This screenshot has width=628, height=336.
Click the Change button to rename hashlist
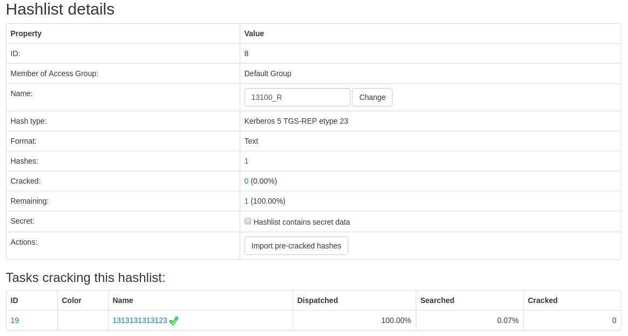click(x=372, y=97)
